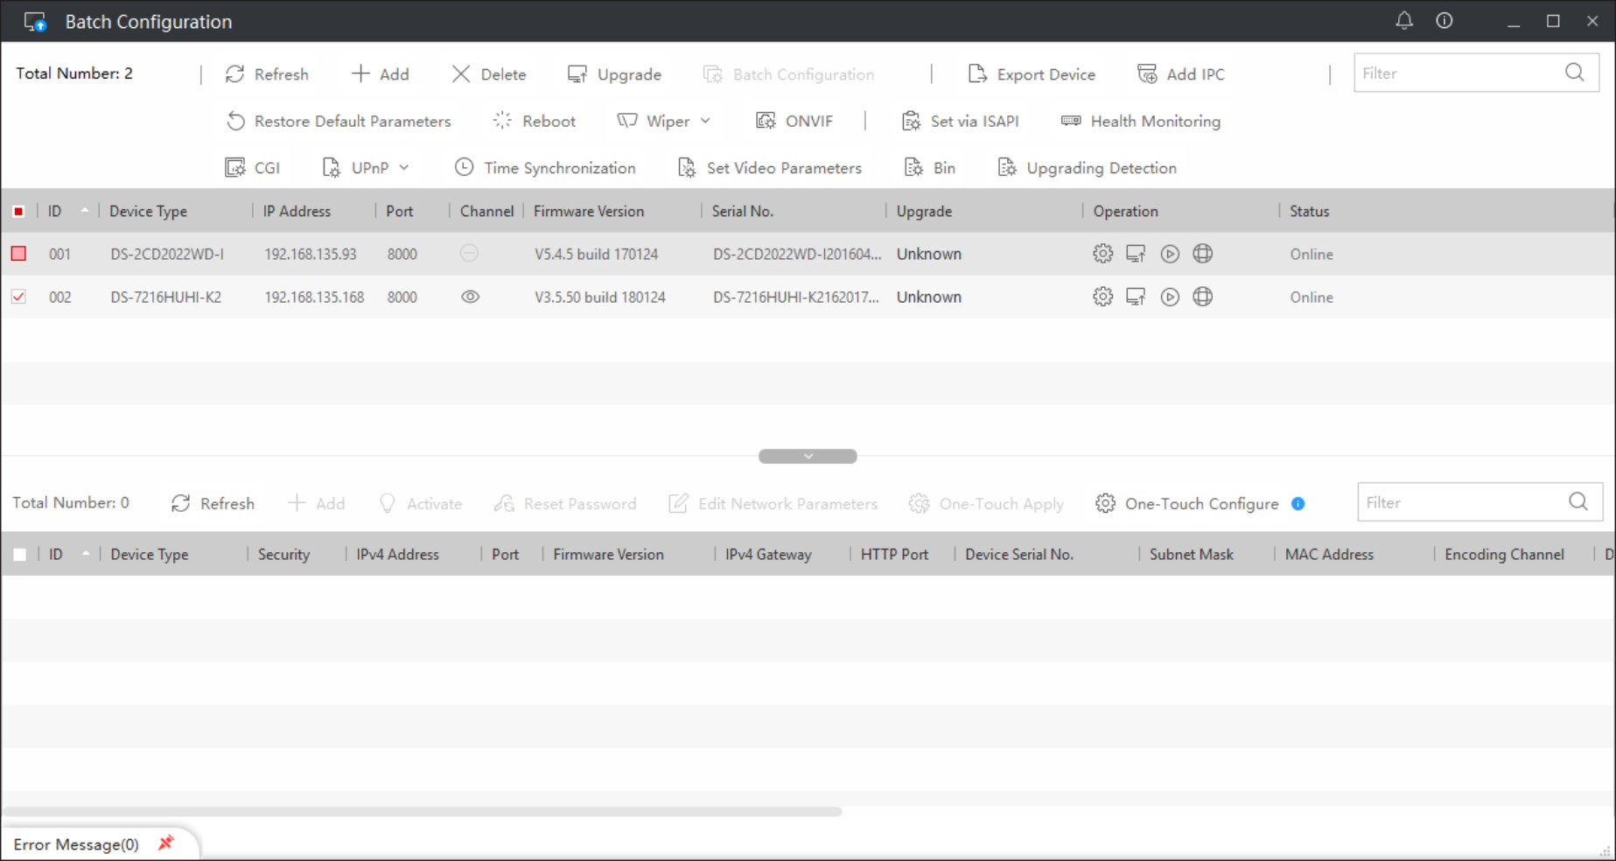Click the Encoding Channel column header
This screenshot has height=861, width=1616.
[1504, 554]
